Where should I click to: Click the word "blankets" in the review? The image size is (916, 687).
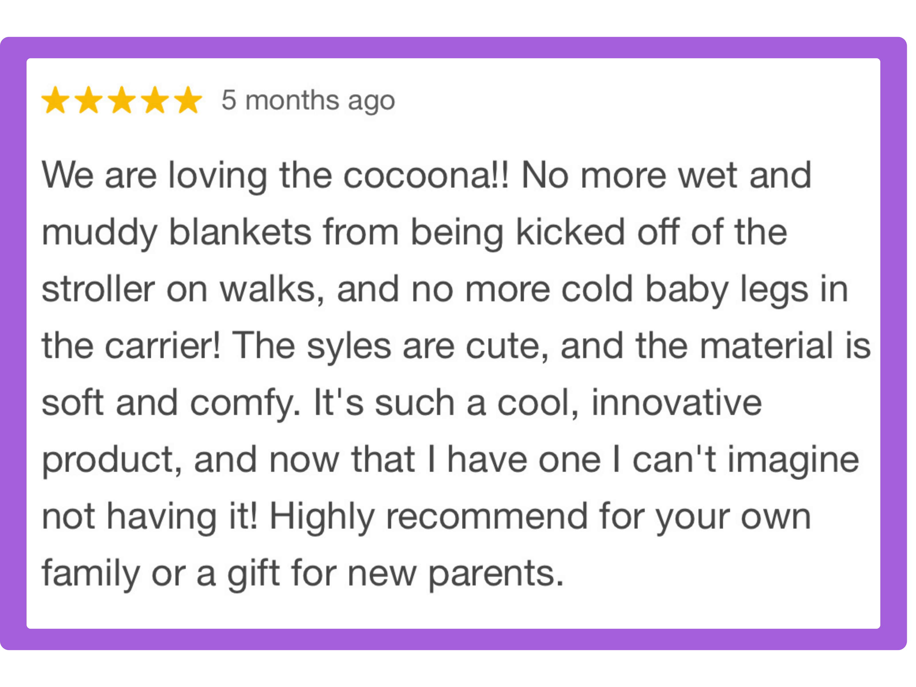(x=240, y=232)
